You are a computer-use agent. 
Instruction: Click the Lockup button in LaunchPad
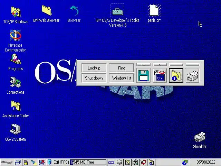point(94,68)
